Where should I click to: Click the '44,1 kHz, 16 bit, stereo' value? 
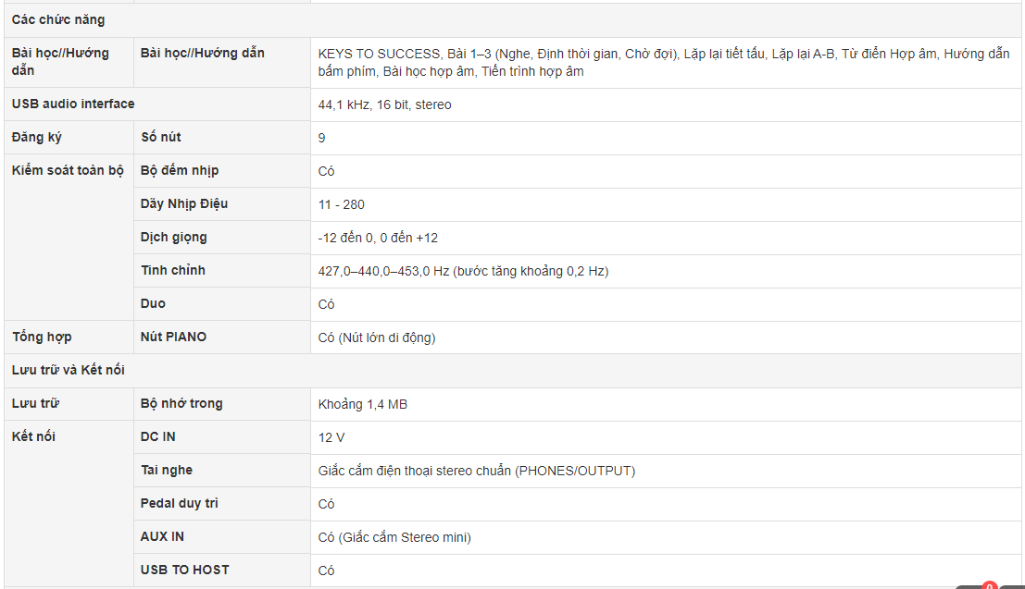tap(384, 104)
